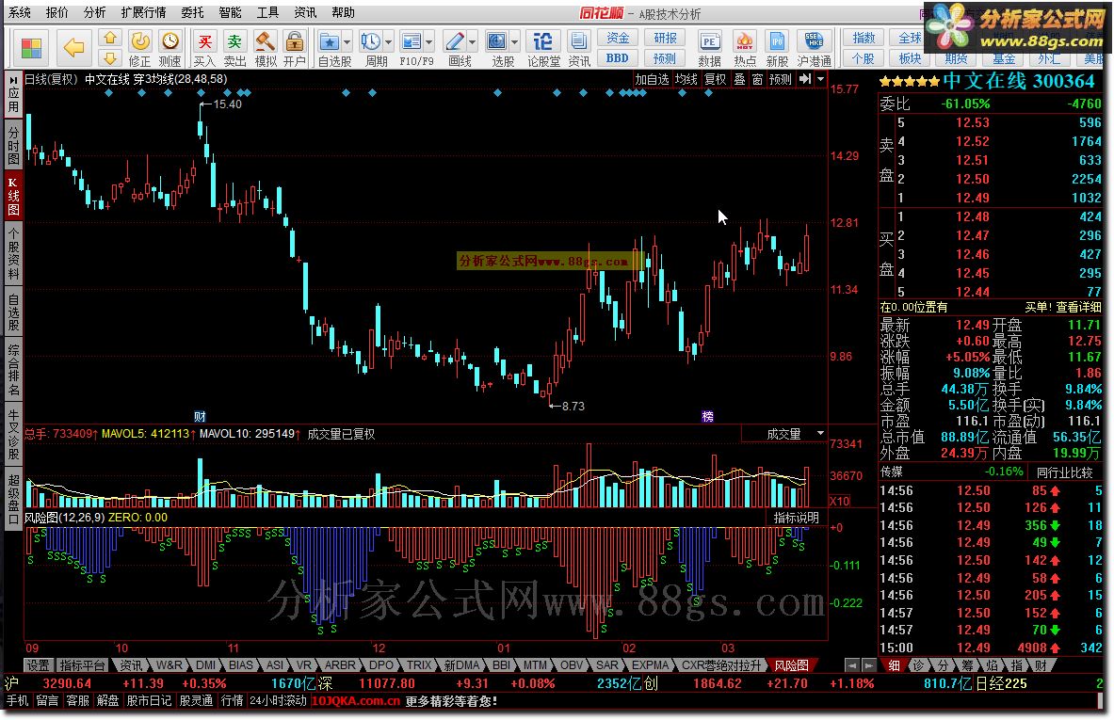Open the 同行业比较 industry comparison link
This screenshot has height=720, width=1114.
[1063, 472]
